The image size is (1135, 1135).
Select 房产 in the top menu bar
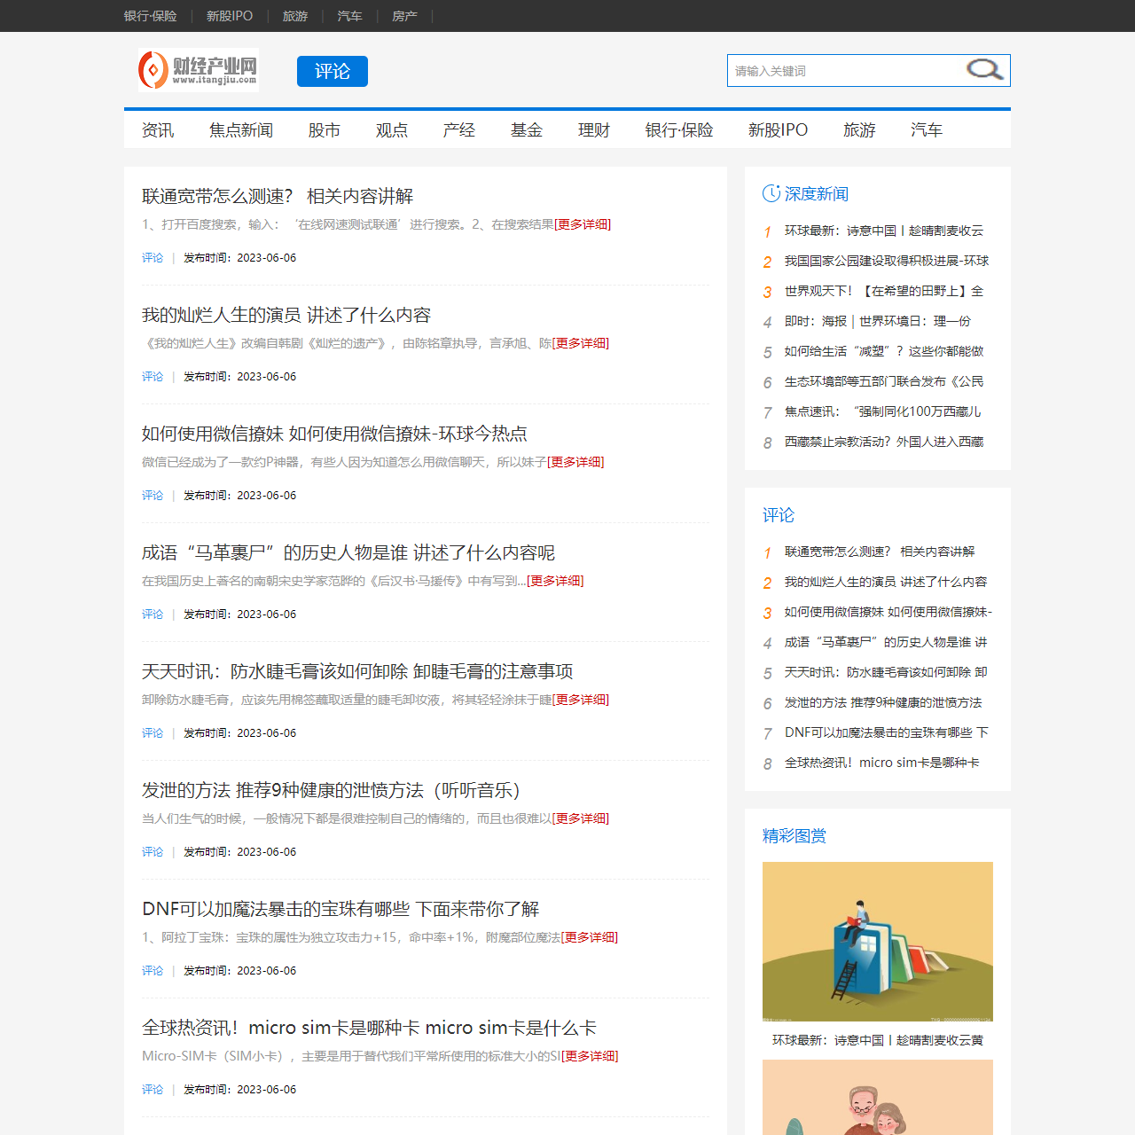pyautogui.click(x=404, y=15)
